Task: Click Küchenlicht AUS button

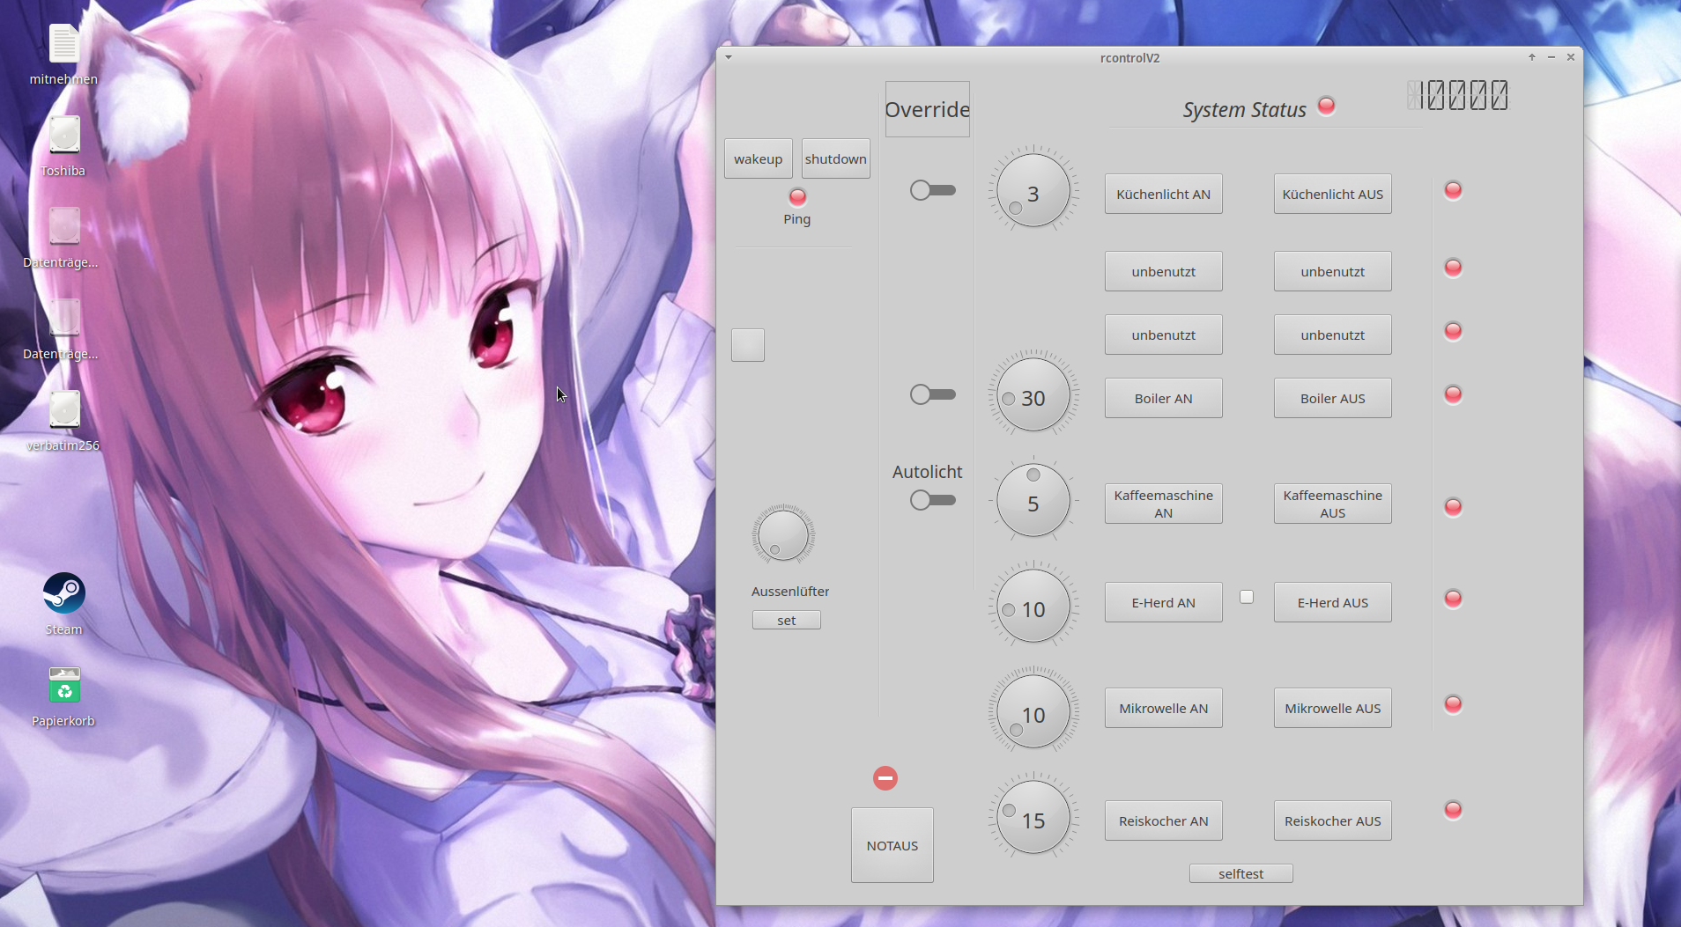Action: [x=1333, y=194]
